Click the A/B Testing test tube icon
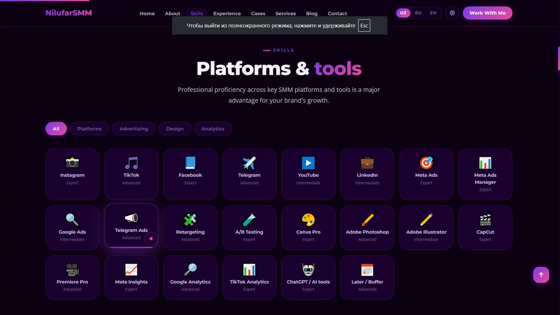This screenshot has width=560, height=315. coord(249,220)
